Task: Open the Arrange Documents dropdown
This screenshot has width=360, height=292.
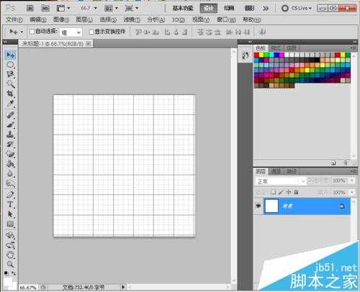Action: pyautogui.click(x=112, y=9)
